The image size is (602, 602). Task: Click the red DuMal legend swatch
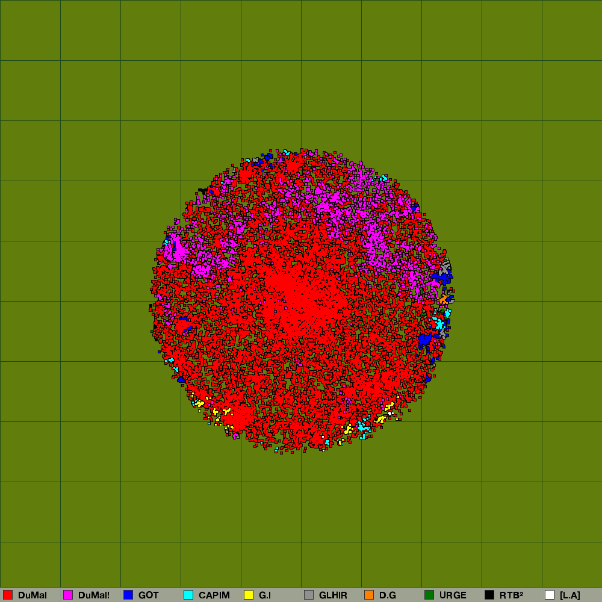coord(8,595)
